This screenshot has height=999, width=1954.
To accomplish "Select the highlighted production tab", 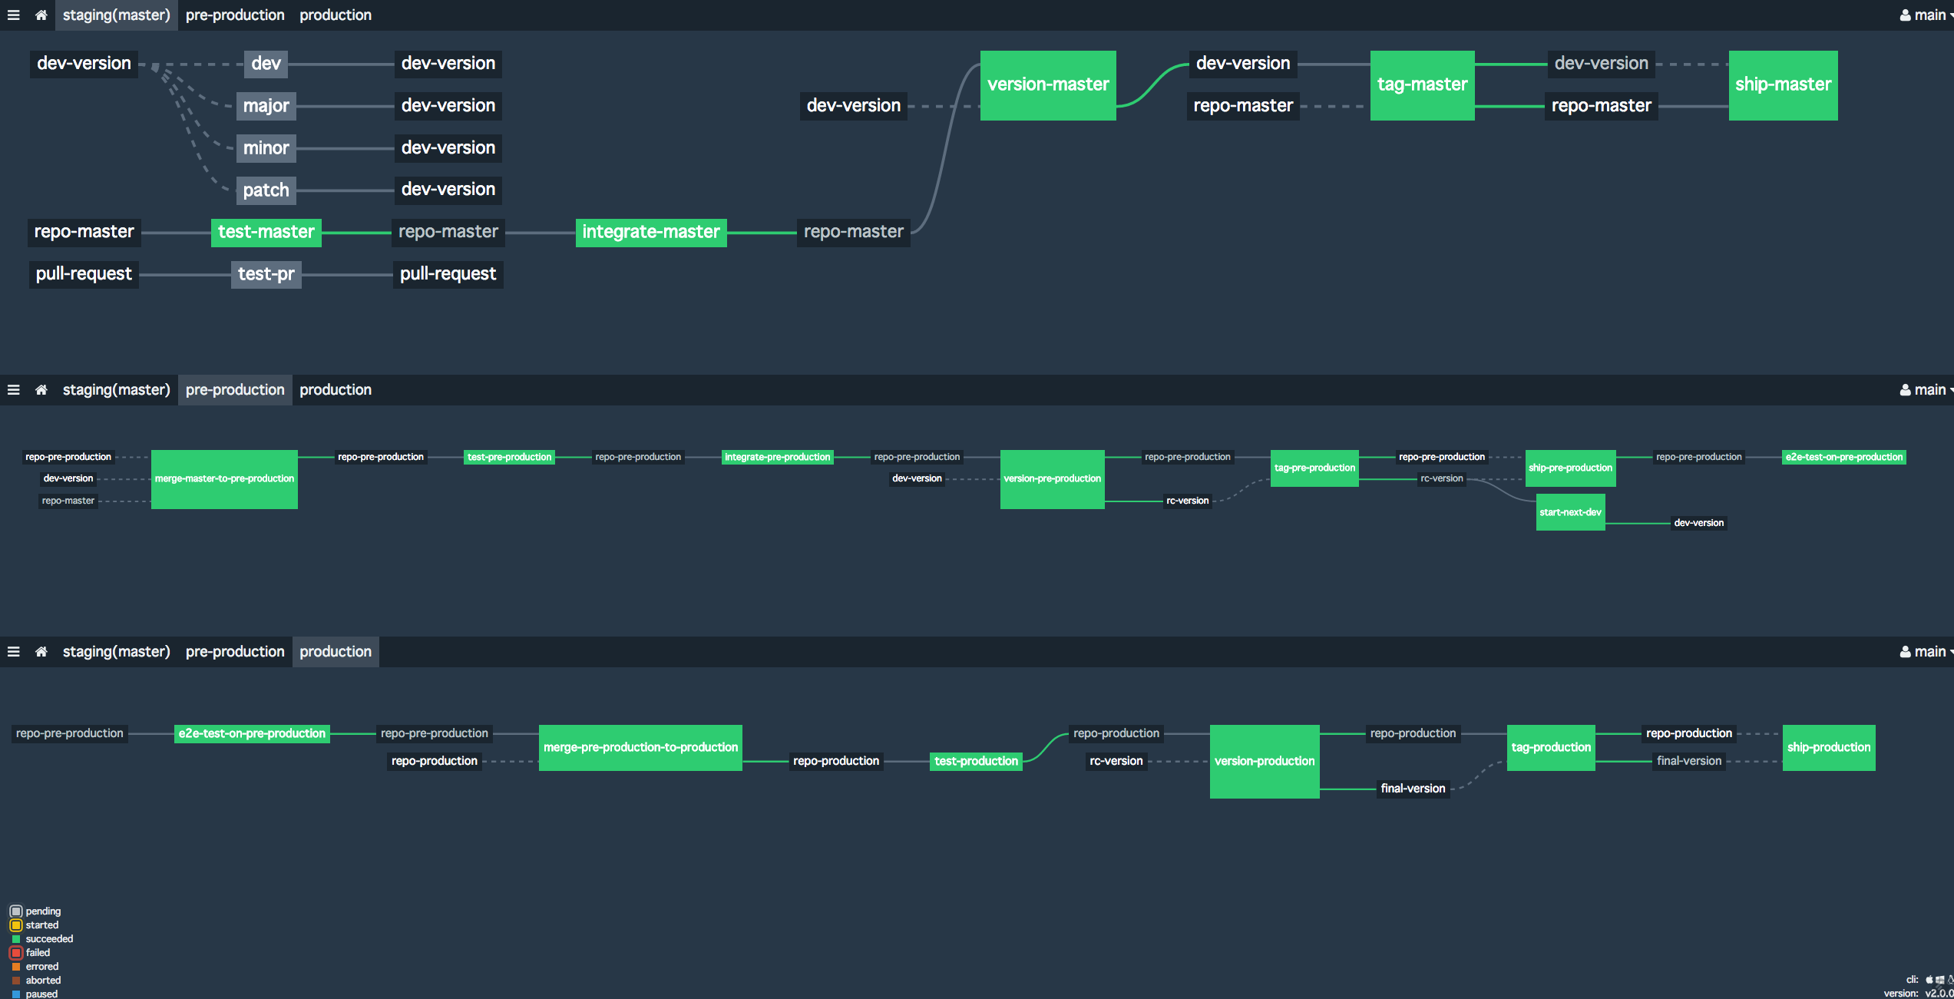I will [336, 652].
